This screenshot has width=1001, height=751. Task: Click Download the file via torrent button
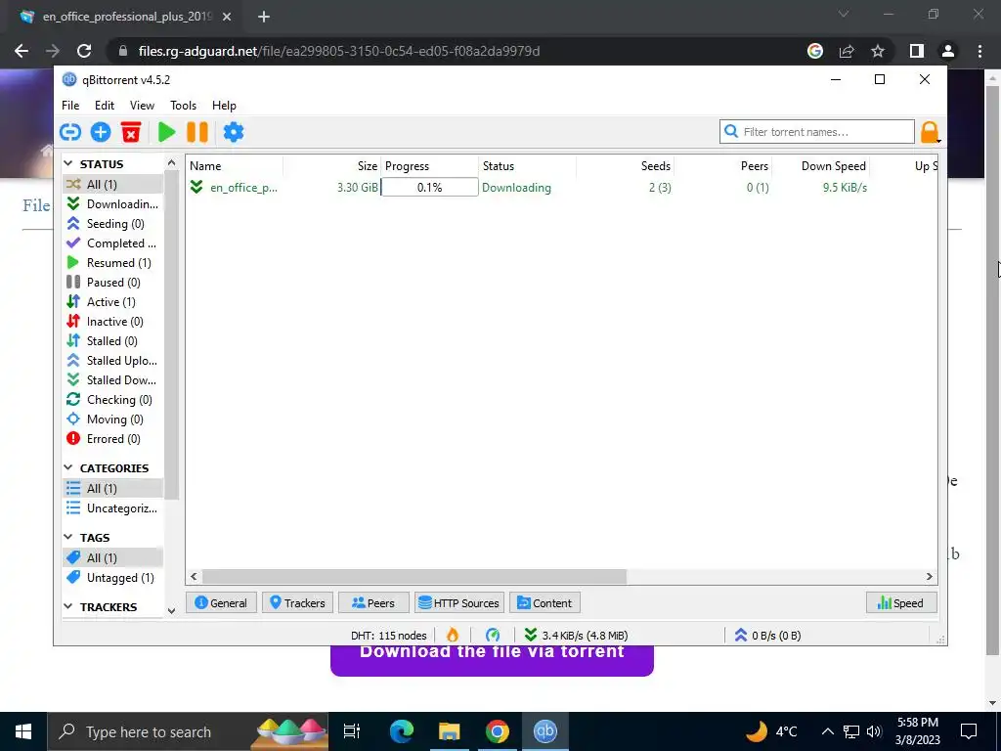tap(492, 660)
